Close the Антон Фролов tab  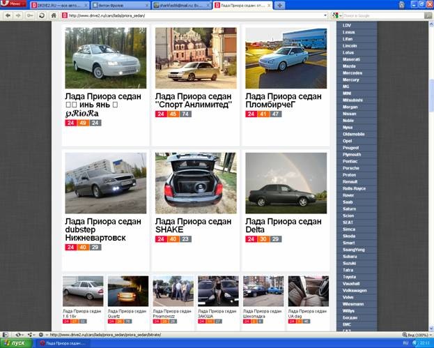pos(147,6)
